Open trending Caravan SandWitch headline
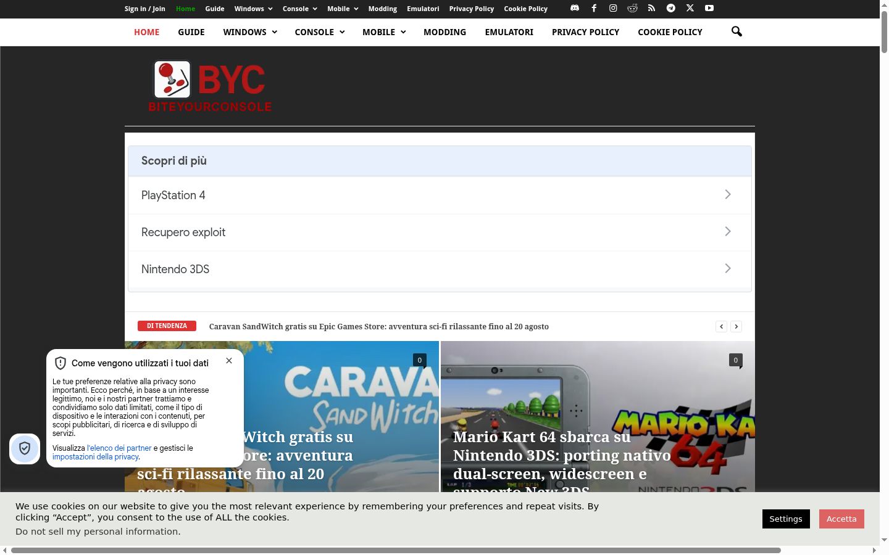889x555 pixels. click(379, 326)
